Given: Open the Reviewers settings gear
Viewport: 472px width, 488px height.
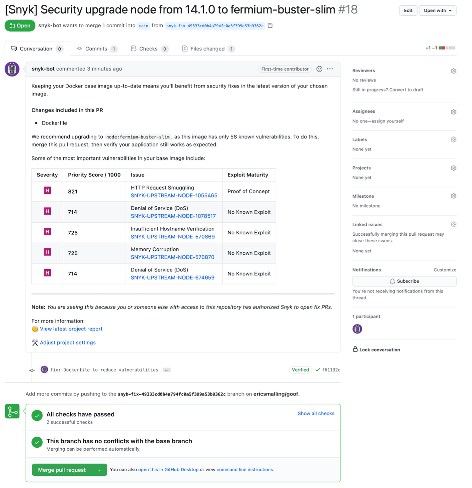Looking at the screenshot, I should [x=454, y=71].
